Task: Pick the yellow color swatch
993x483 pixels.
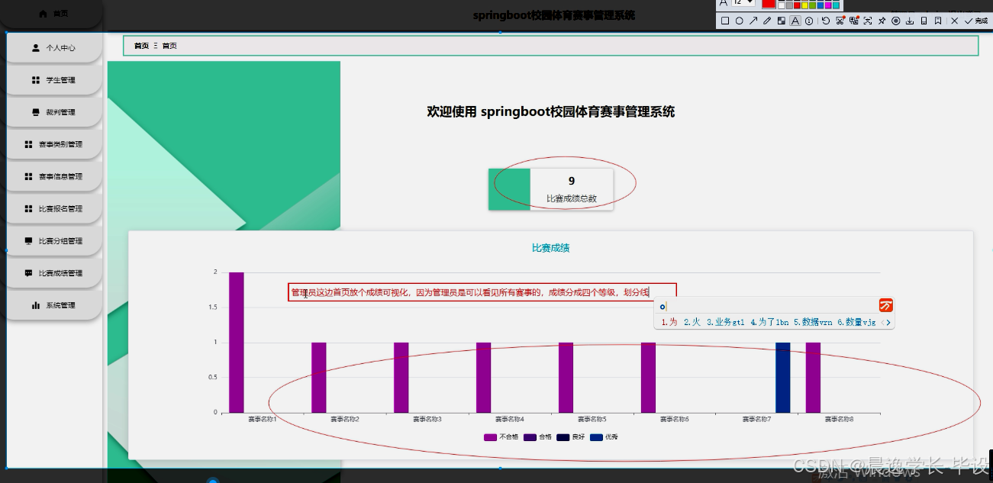Action: click(x=805, y=5)
